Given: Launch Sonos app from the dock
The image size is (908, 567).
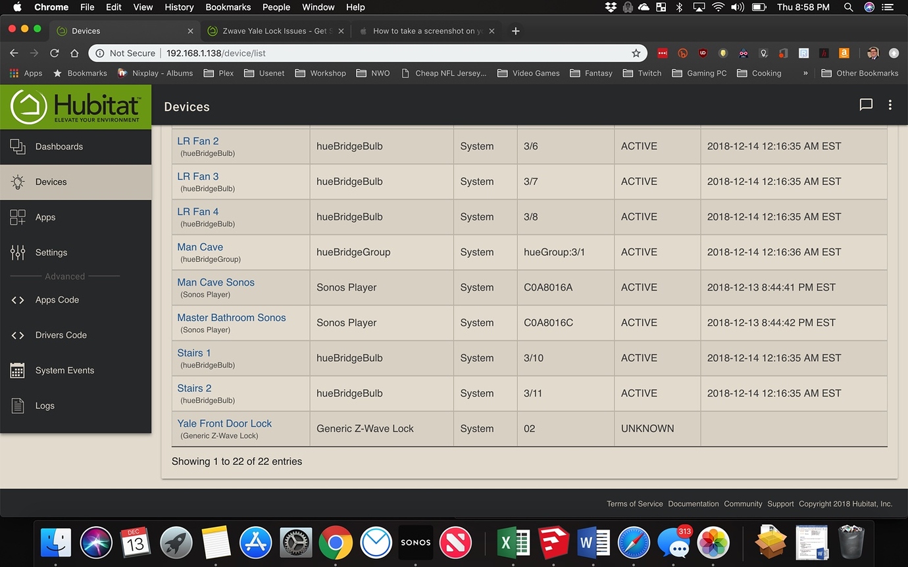Looking at the screenshot, I should [x=415, y=543].
